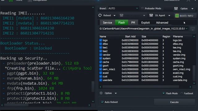Click the tee2 partition row name
This screenshot has height=111, width=198.
(105, 51)
